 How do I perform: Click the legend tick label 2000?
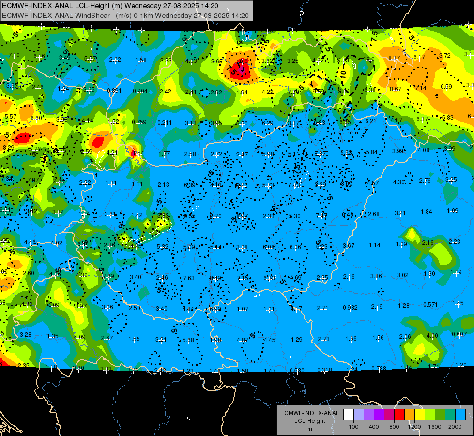455,427
